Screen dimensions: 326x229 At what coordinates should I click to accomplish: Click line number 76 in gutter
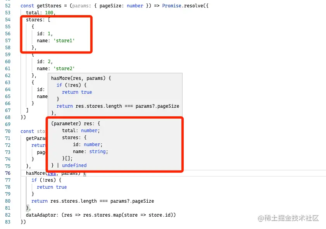tap(8, 173)
